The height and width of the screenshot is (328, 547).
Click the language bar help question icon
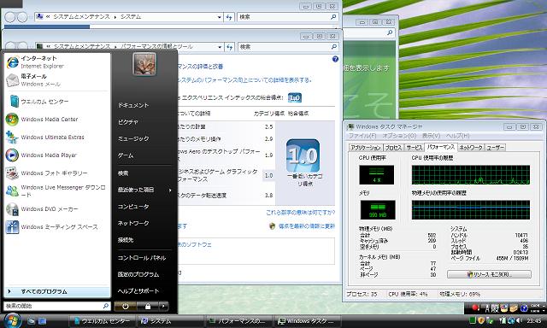click(524, 308)
